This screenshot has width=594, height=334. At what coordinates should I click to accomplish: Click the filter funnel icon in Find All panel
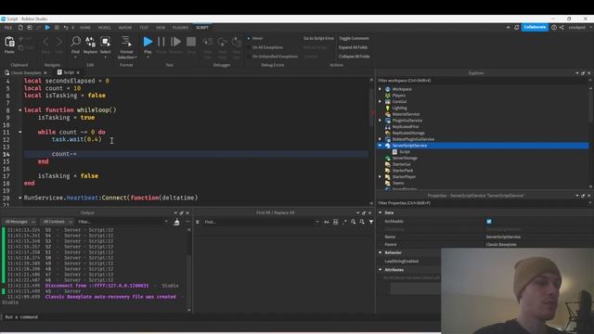click(x=371, y=222)
